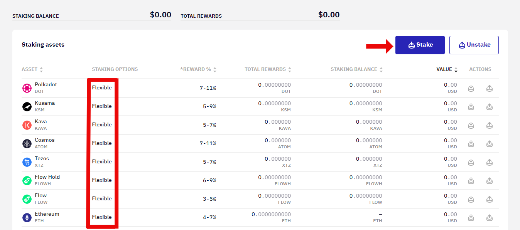Click the unstake icon for Cosmos
This screenshot has width=520, height=230.
click(x=489, y=144)
